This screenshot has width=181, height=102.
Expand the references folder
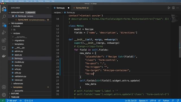(18, 84)
